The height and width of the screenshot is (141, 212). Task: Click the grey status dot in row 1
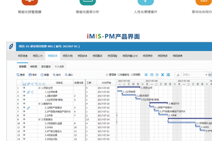click(x=24, y=88)
